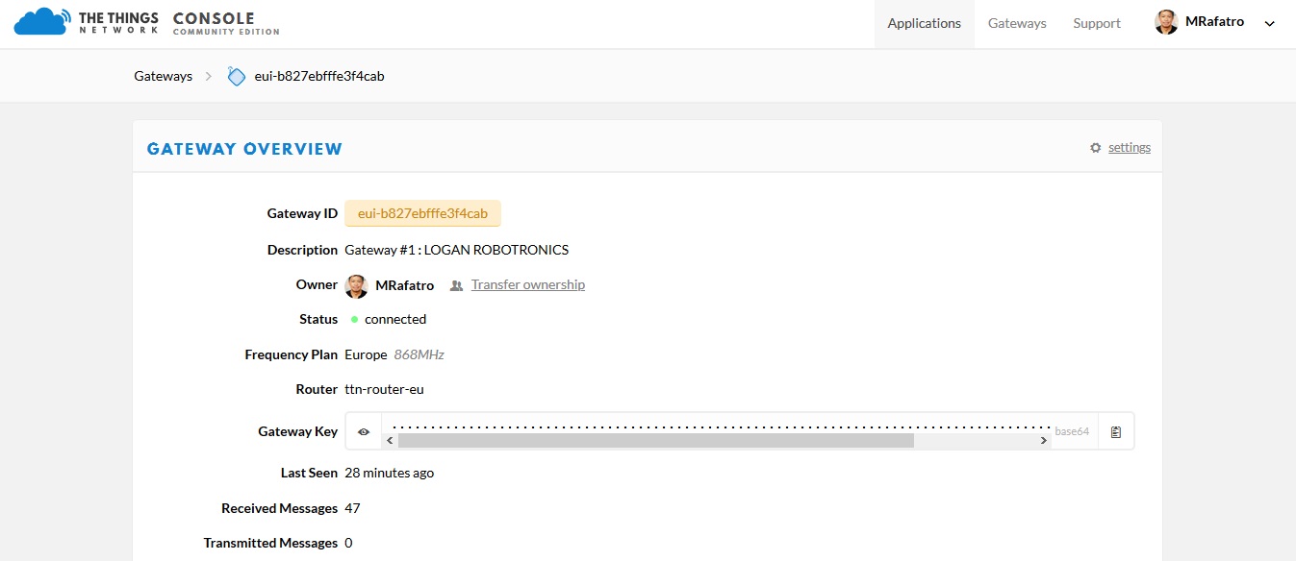Open the MRafatro user dropdown menu
The width and height of the screenshot is (1296, 561).
pos(1269,24)
